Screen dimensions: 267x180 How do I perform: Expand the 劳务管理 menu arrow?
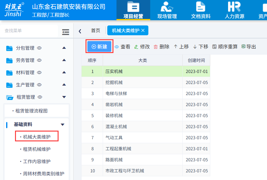point(64,60)
